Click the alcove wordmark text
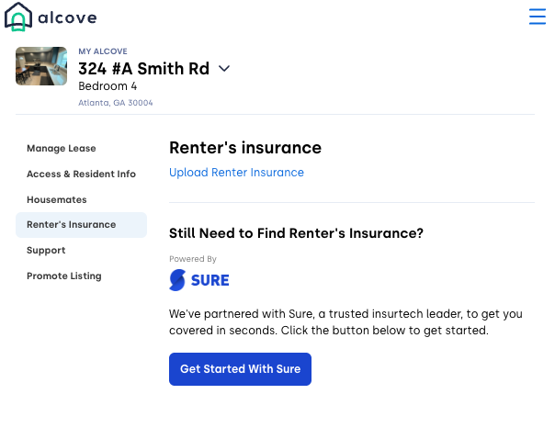The width and height of the screenshot is (555, 439). (67, 17)
